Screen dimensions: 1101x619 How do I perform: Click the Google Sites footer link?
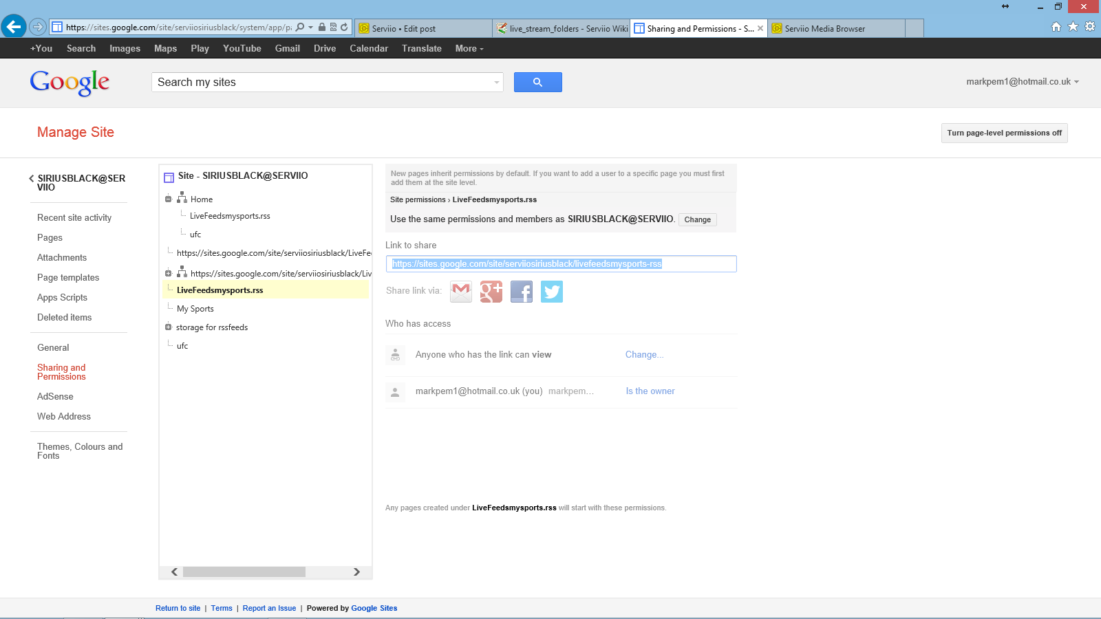[x=374, y=608]
